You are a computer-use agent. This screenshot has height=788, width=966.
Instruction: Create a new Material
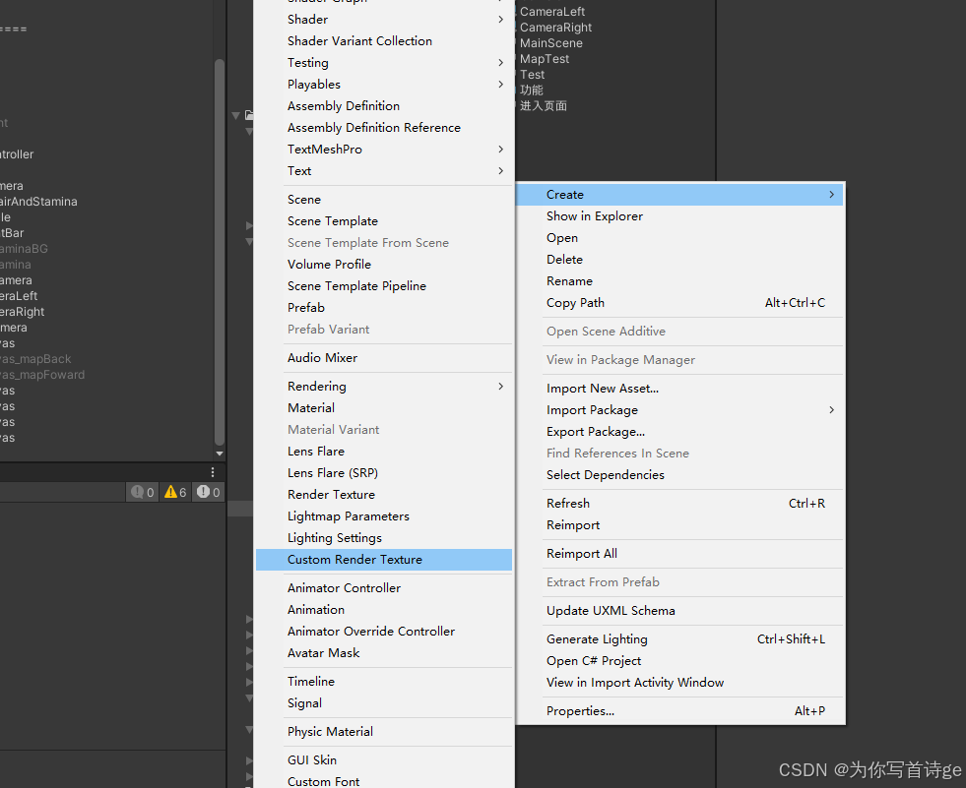coord(384,408)
